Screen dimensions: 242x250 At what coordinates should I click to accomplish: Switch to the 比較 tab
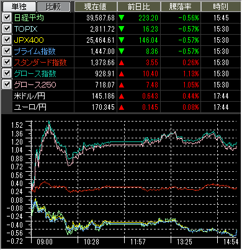[x=53, y=7]
